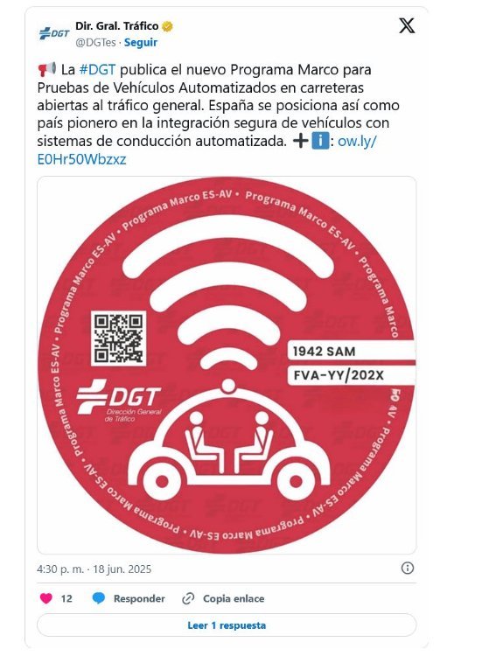This screenshot has height=656, width=503.
Task: Open the red ES-AV sticker image
Action: [x=227, y=366]
